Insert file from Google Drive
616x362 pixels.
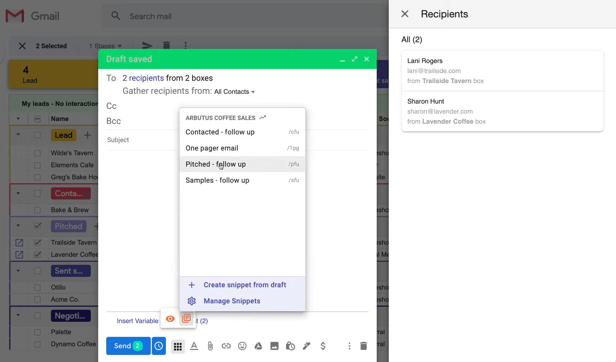258,346
